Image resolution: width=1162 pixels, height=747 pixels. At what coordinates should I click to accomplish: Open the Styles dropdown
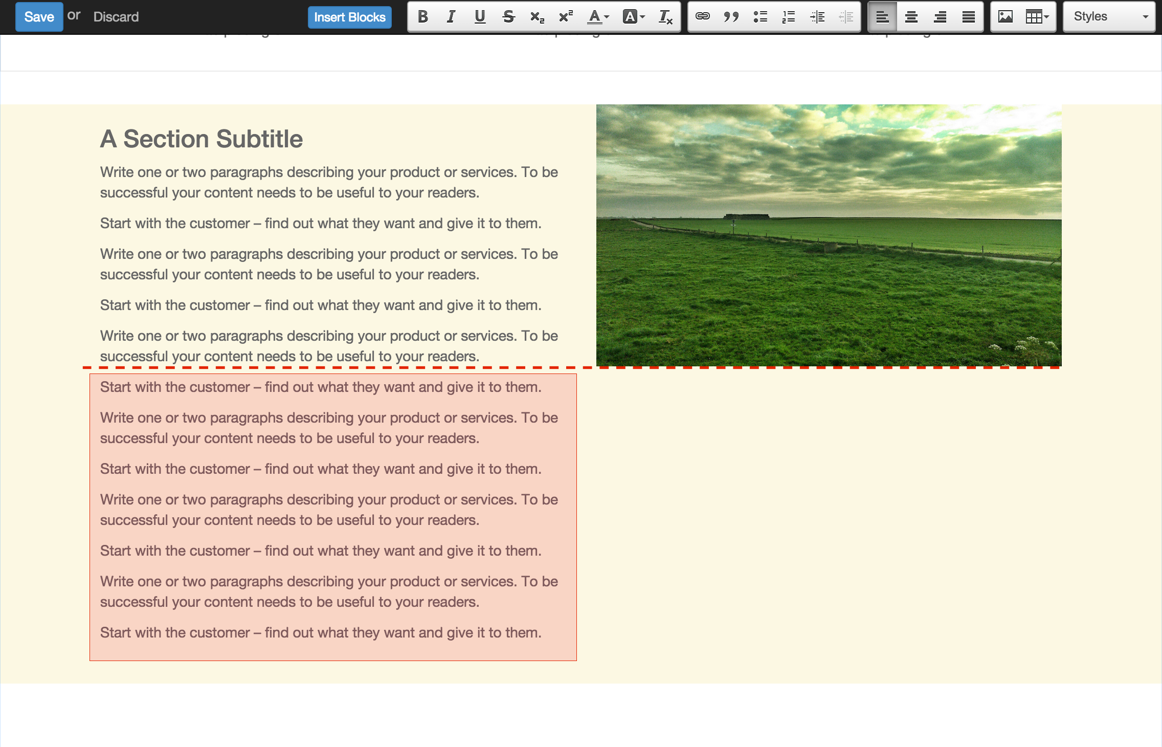point(1109,17)
